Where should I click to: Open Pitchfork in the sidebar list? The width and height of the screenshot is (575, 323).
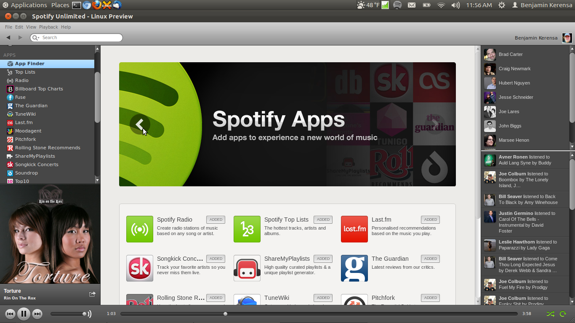[47, 139]
